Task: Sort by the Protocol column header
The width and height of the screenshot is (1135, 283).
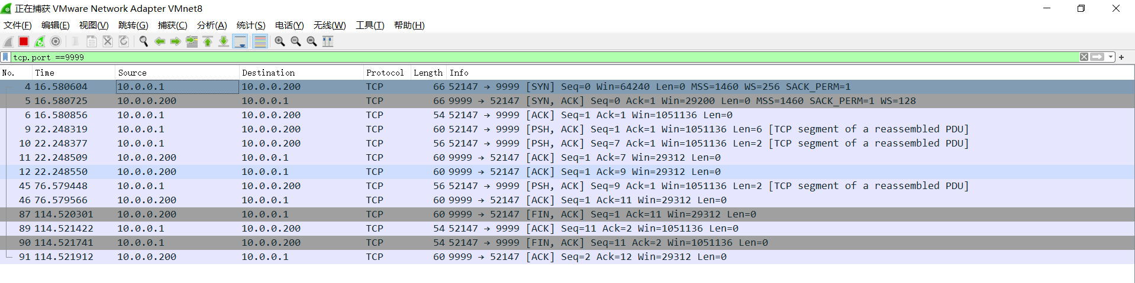Action: coord(387,73)
